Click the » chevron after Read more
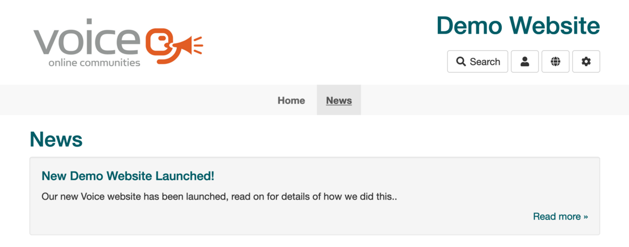Viewport: 629px width, 247px height. pos(585,217)
